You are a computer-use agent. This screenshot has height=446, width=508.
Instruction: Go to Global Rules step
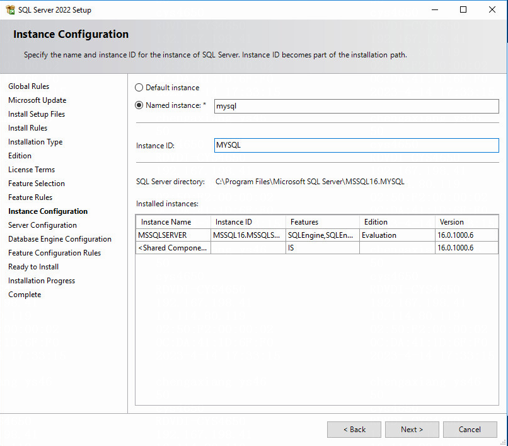(29, 86)
